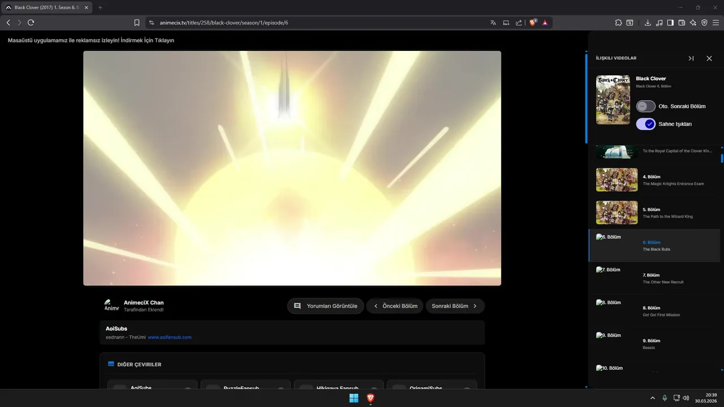
Task: Select 6. Bölüm The Black Bulls
Action: tap(654, 245)
